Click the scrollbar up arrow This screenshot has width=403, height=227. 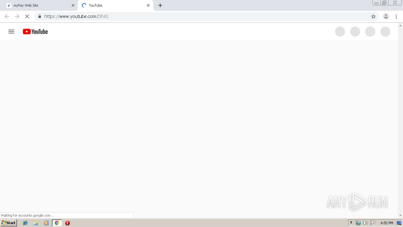click(400, 25)
